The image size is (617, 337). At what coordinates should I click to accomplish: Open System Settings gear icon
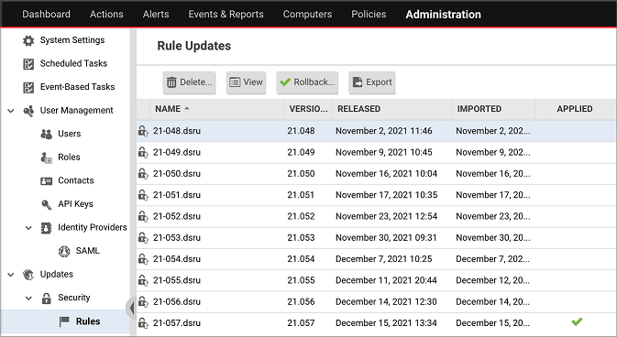click(28, 40)
